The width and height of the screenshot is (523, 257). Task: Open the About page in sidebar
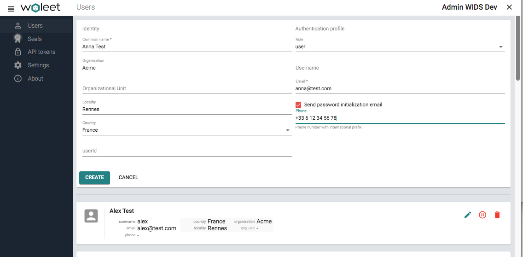point(35,79)
